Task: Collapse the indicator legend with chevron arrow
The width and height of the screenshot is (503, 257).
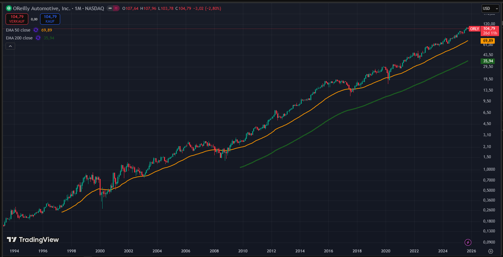Action: [10, 46]
